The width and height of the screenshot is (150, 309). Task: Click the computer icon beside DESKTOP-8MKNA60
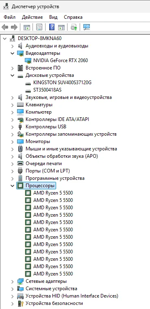click(x=13, y=38)
